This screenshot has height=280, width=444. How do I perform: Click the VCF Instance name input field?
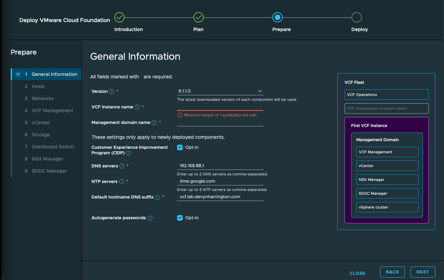point(220,107)
